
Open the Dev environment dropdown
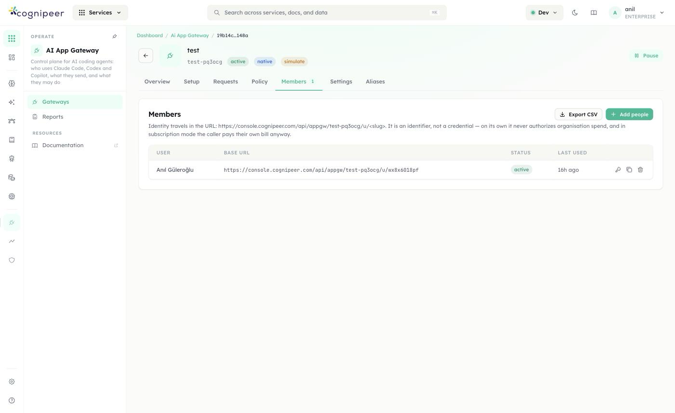point(544,13)
